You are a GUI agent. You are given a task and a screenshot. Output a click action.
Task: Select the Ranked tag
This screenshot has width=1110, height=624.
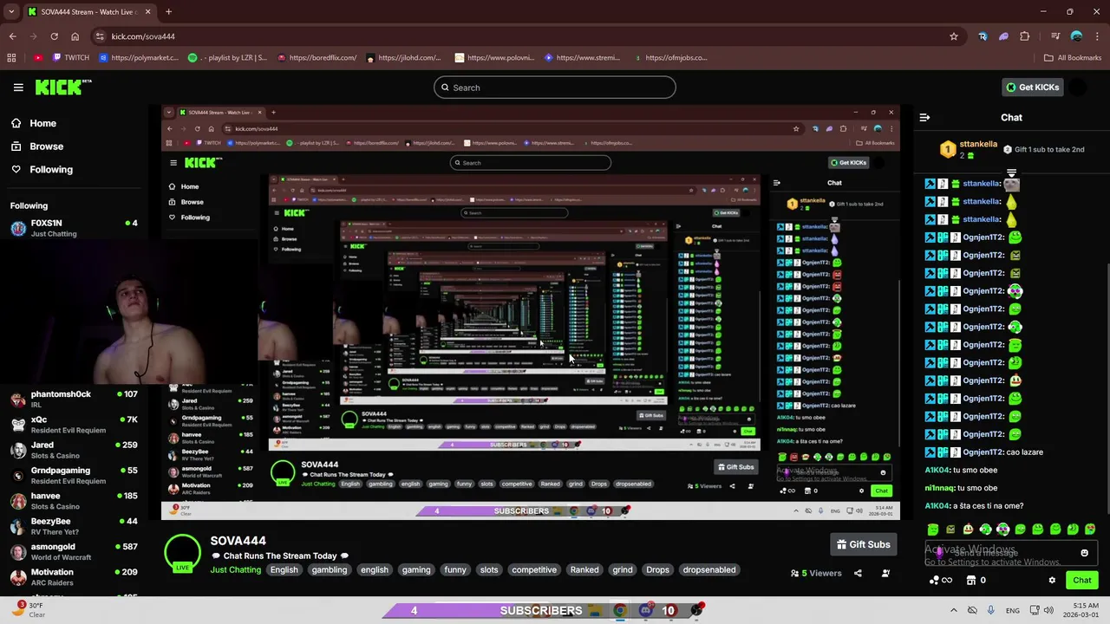(x=584, y=569)
